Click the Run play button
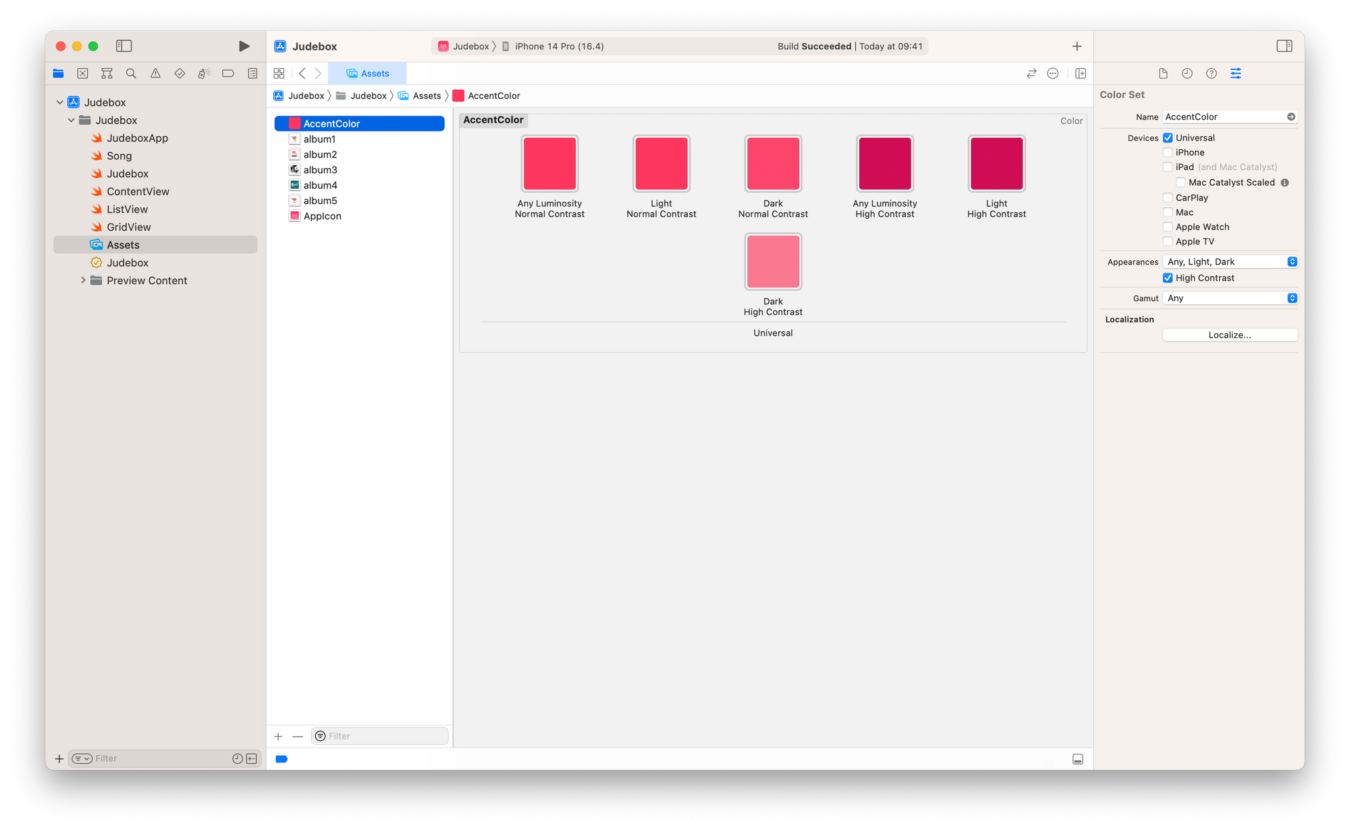Image resolution: width=1350 pixels, height=830 pixels. [x=244, y=46]
